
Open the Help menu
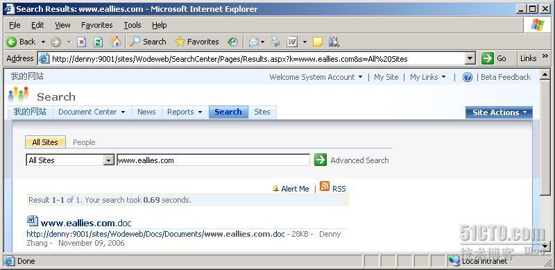point(160,25)
